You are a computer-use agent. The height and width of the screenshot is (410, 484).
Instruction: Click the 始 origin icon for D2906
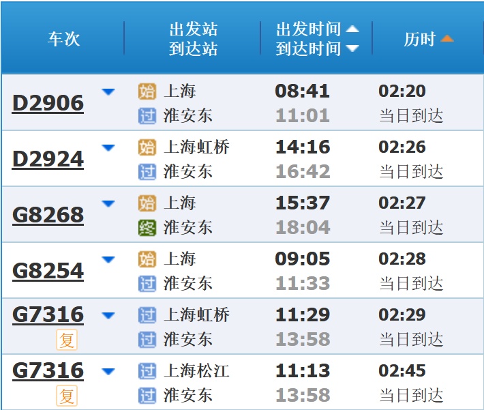(x=147, y=91)
